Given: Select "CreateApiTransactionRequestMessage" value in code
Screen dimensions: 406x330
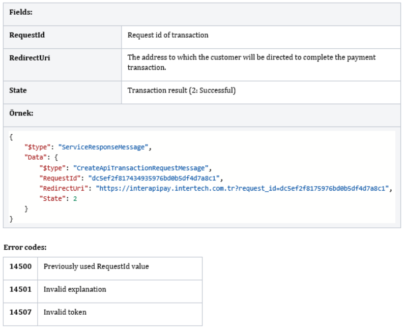Looking at the screenshot, I should point(141,168).
